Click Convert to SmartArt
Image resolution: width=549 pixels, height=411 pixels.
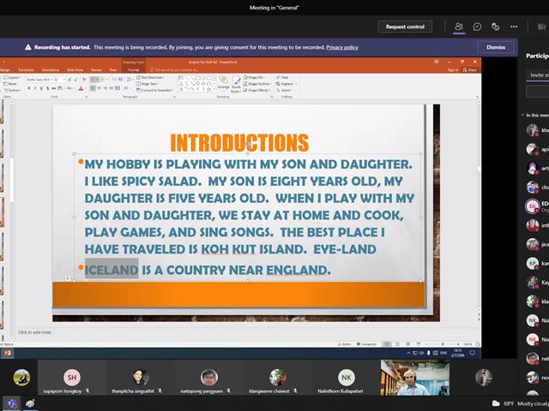(154, 90)
